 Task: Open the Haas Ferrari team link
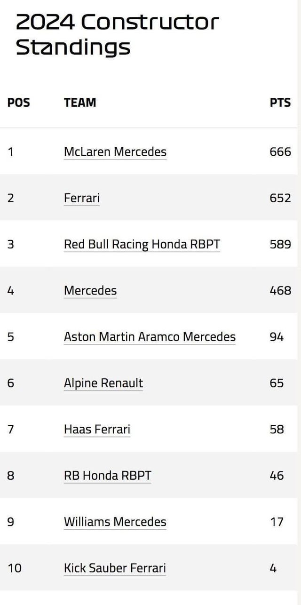point(97,429)
